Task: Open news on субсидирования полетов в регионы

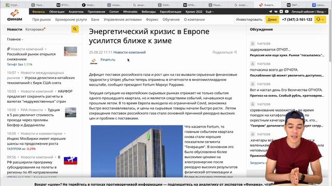Action: [x=33, y=165]
